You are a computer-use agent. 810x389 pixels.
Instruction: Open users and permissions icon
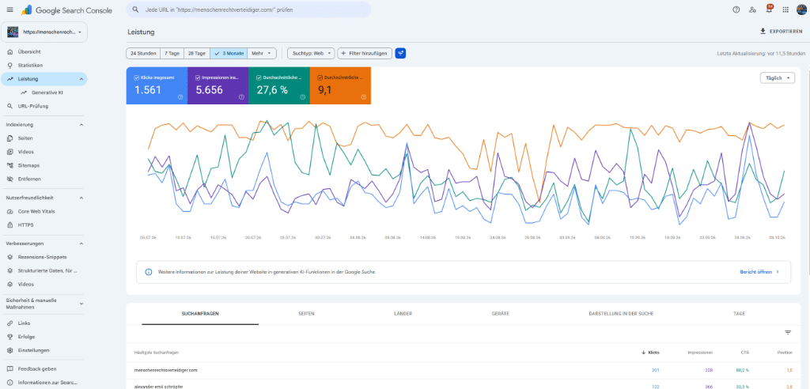[x=753, y=9]
